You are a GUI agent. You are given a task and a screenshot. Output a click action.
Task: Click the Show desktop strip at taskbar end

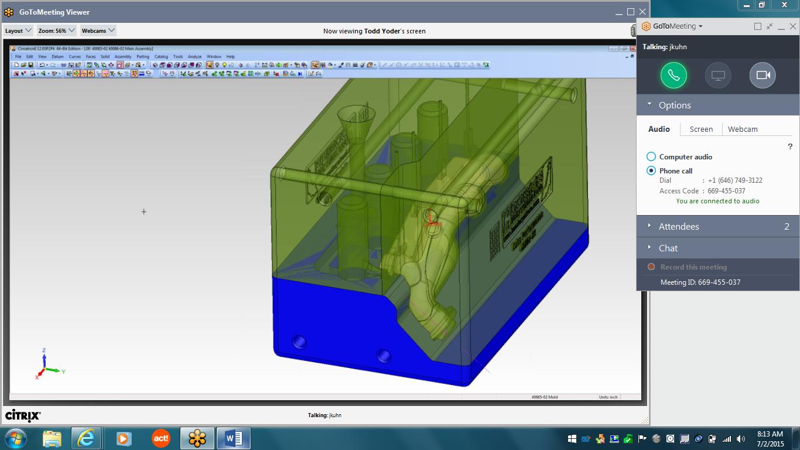tap(796, 438)
